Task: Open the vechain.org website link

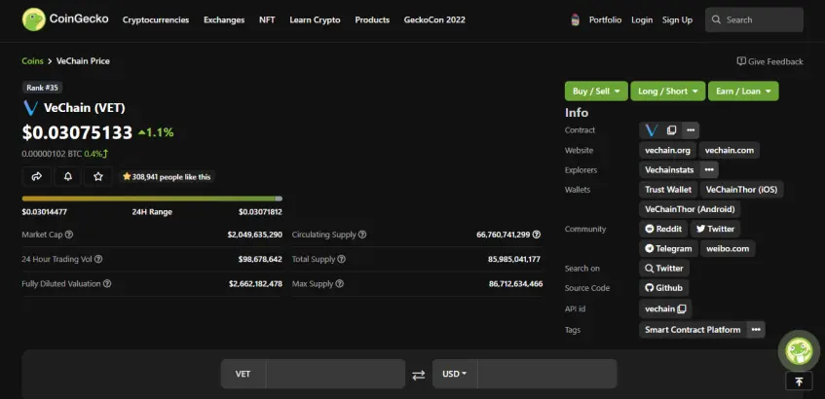Action: pos(667,150)
